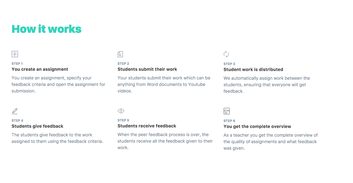This screenshot has height=183, width=353.
Task: Click the paragraph mentioning Youtube videos
Action: click(x=164, y=84)
